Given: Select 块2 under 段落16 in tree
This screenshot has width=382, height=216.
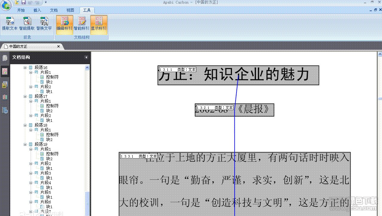Looking at the screenshot, I should coord(49,82).
